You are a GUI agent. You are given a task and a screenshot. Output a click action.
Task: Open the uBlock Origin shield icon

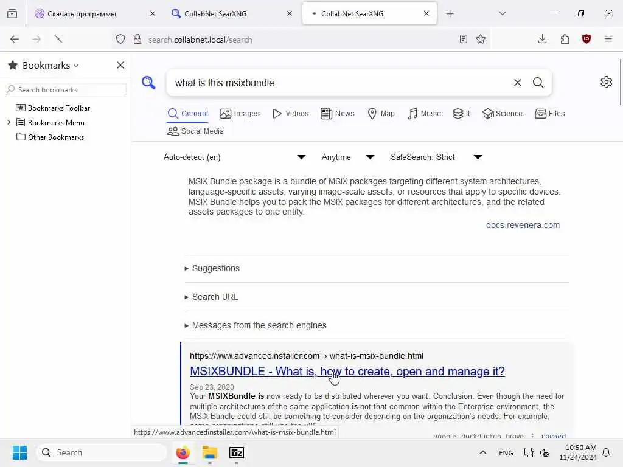click(x=586, y=39)
